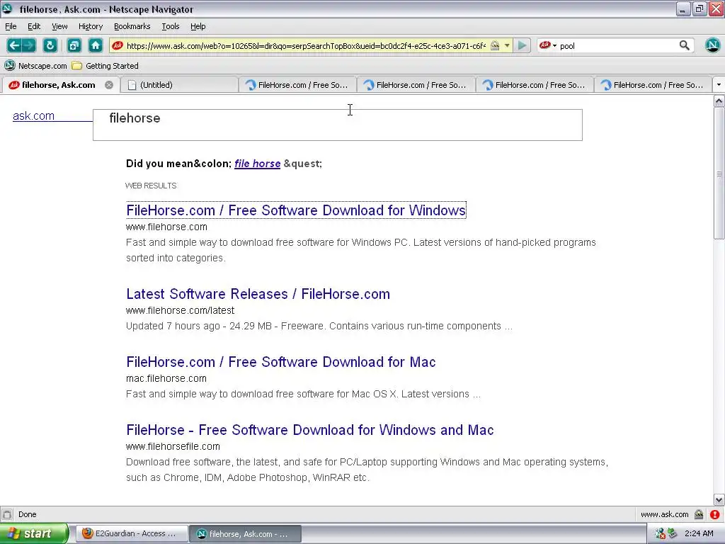Select the 'filehorse, Ask.com' tab

tap(58, 85)
